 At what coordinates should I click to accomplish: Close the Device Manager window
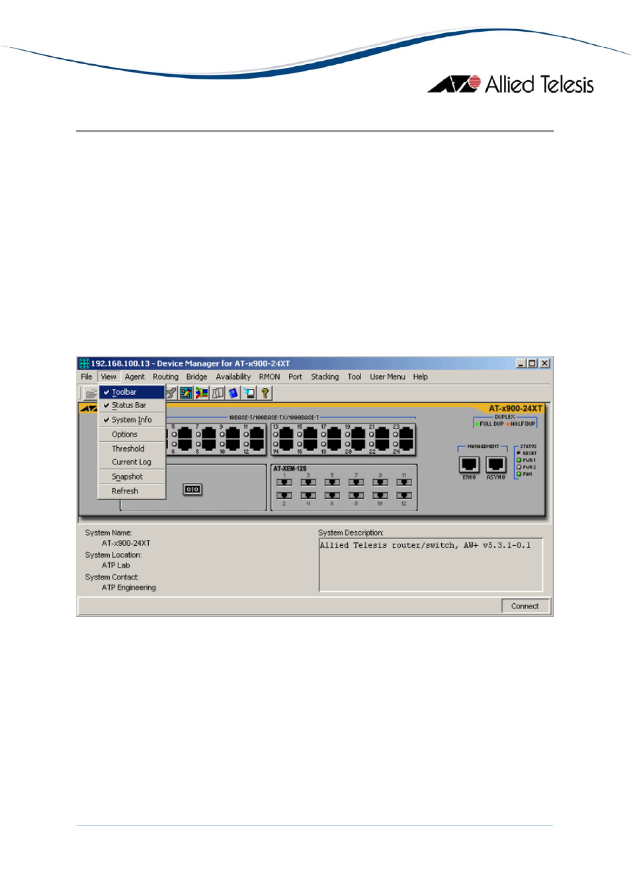(x=544, y=363)
